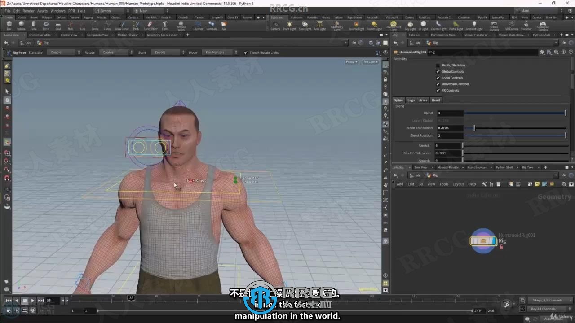This screenshot has height=323, width=575.
Task: Toggle Universal Controls checkbox
Action: pos(438,84)
